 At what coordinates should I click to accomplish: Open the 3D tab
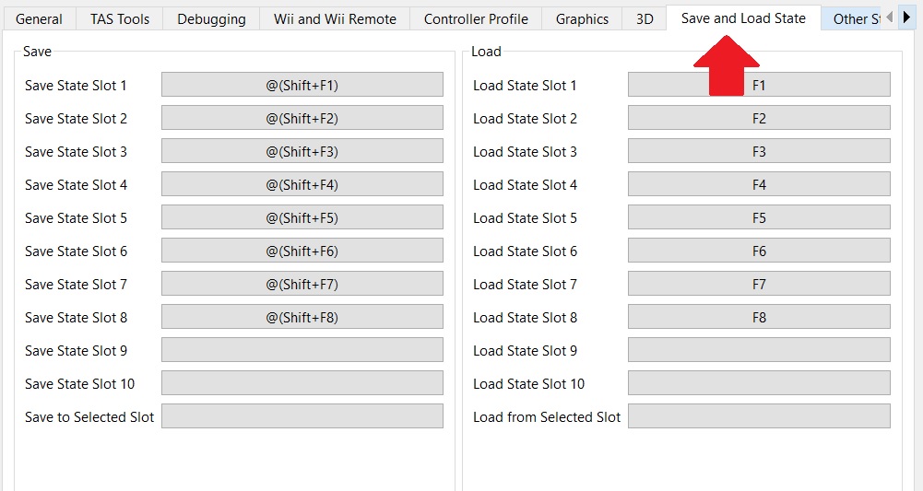click(645, 18)
